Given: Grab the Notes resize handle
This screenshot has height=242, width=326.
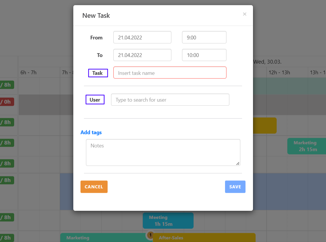Looking at the screenshot, I should pos(238,164).
